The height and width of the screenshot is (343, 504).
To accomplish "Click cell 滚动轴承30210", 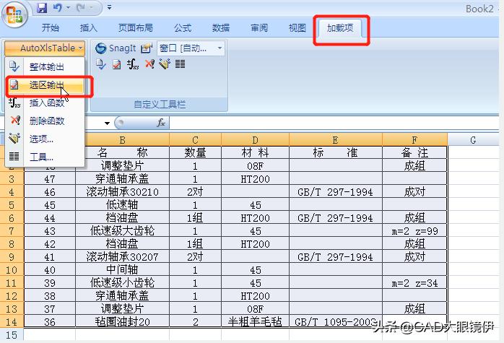I will coord(122,192).
